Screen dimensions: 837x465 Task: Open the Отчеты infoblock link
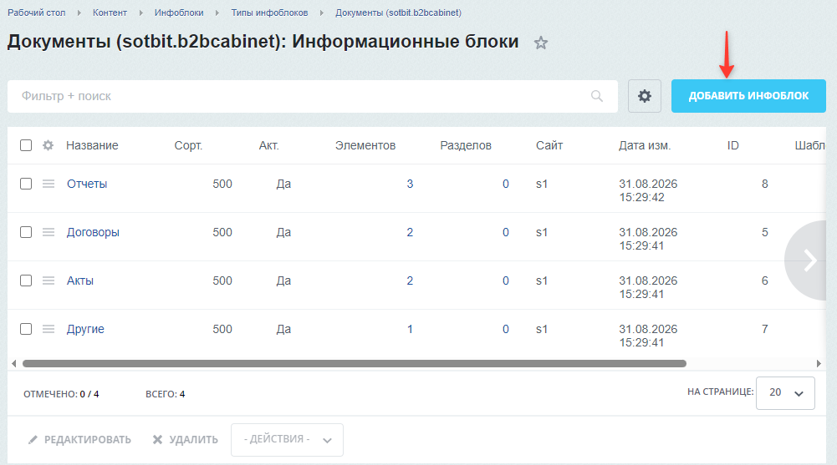pyautogui.click(x=87, y=184)
